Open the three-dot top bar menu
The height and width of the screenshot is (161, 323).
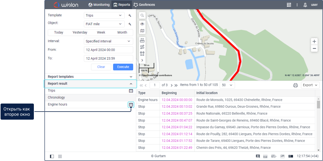tap(297, 5)
